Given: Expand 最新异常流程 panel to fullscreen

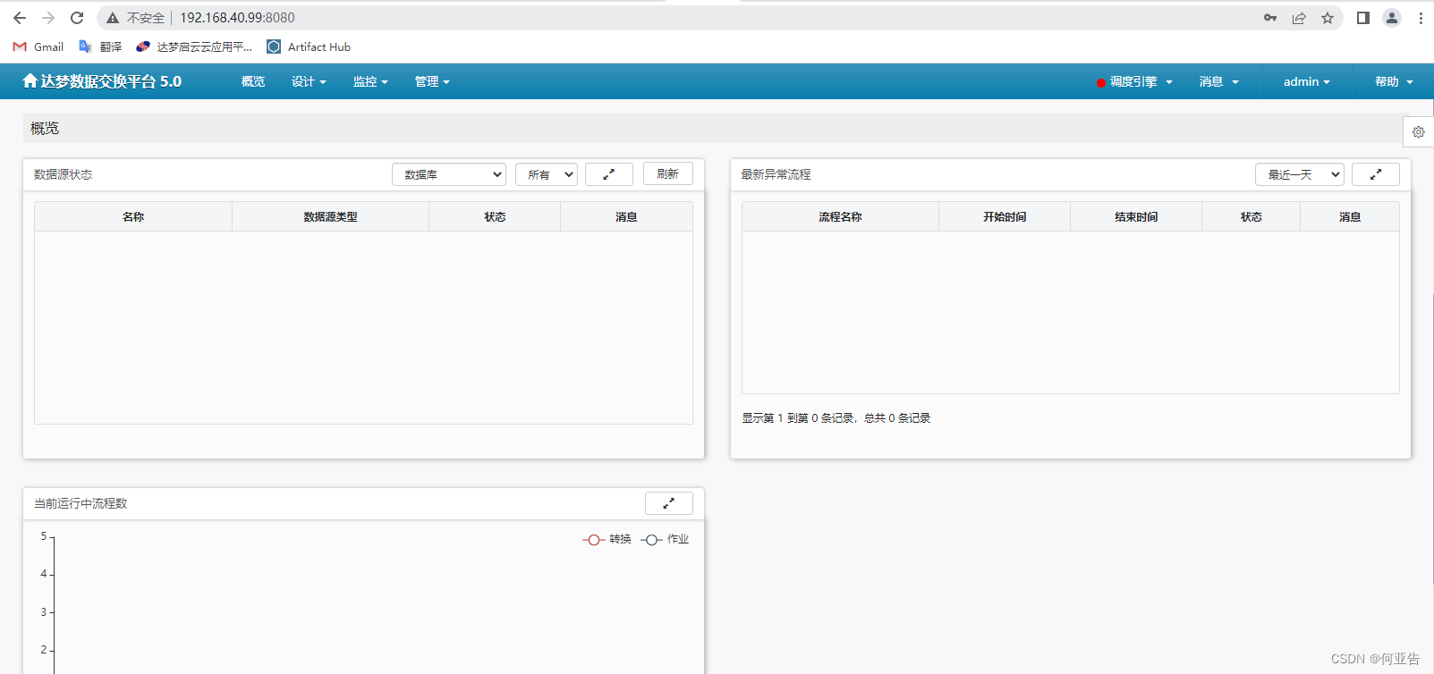Looking at the screenshot, I should click(x=1376, y=174).
